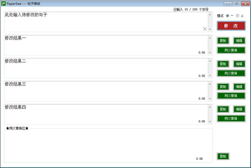Image resolution: width=251 pixels, height=168 pixels.
Task: Copy result one with its 复制 button
Action: pos(223,41)
